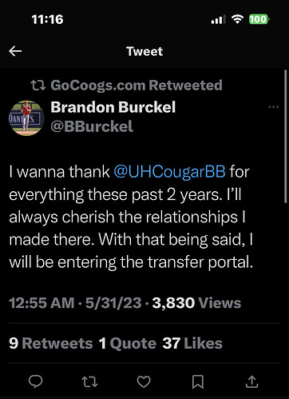Tap the retweet icon beside GoCoogs.com
Image resolution: width=289 pixels, height=399 pixels.
point(38,86)
